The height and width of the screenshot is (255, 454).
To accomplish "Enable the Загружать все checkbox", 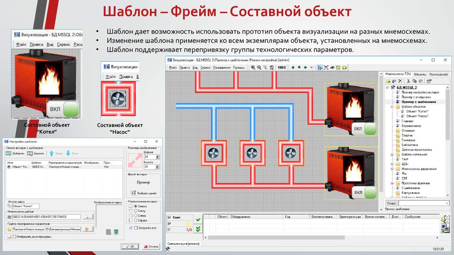I will pos(136,228).
